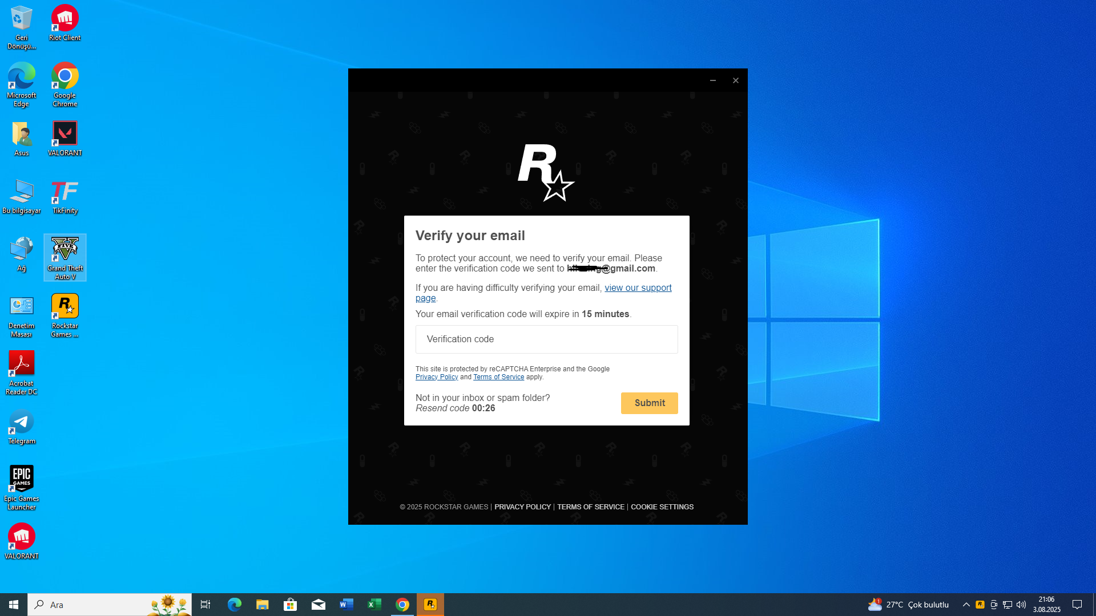Switch to Google Chrome in the taskbar
Image resolution: width=1096 pixels, height=616 pixels.
point(402,605)
